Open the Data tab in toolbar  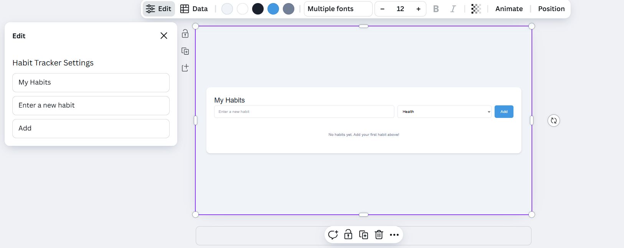(194, 9)
